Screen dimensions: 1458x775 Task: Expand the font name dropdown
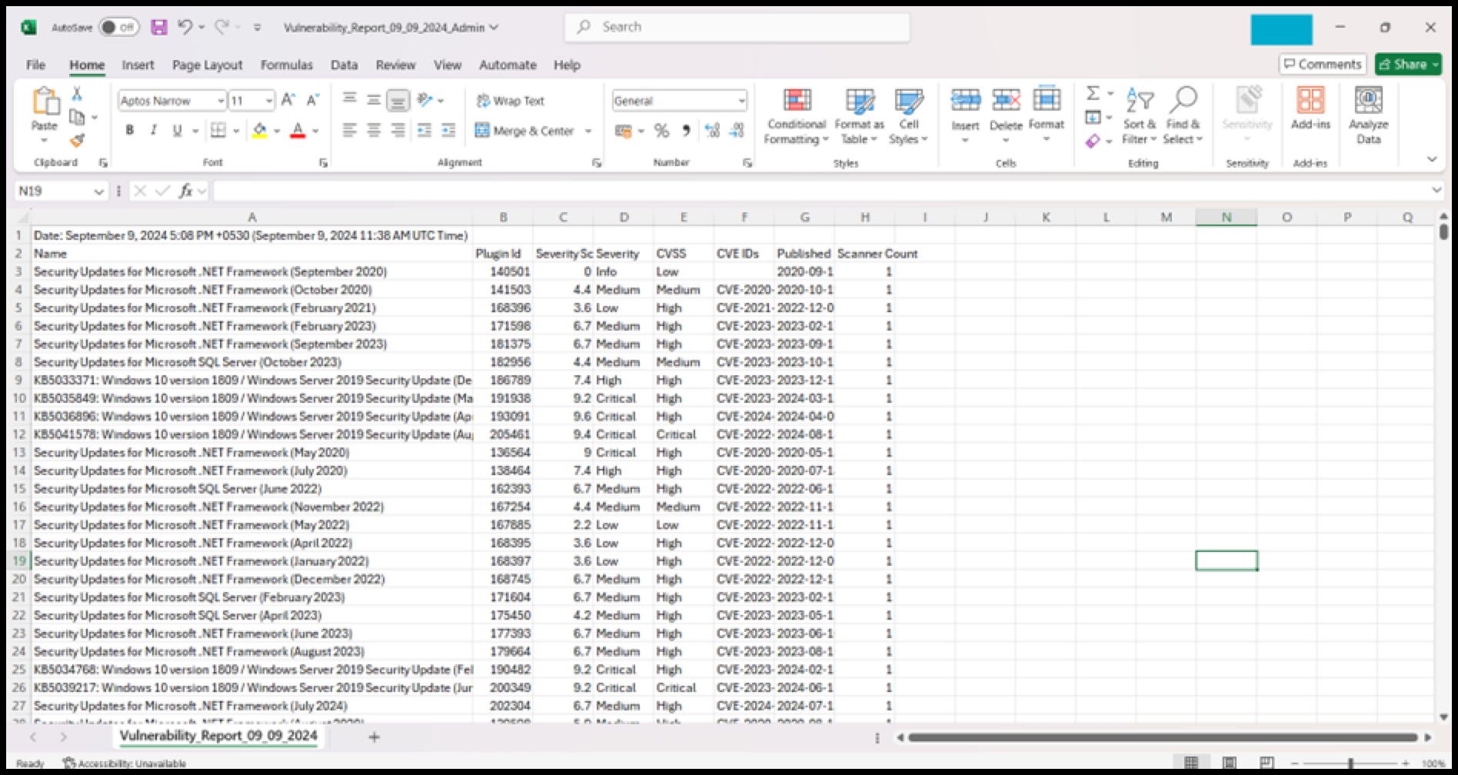pos(221,101)
